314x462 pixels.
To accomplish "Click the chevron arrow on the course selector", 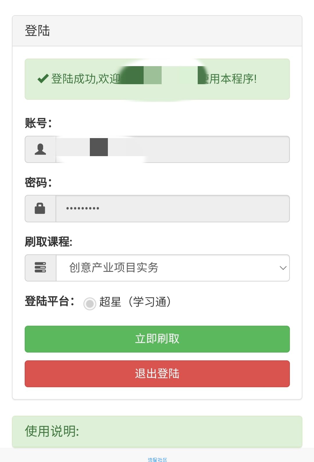I will tap(283, 268).
